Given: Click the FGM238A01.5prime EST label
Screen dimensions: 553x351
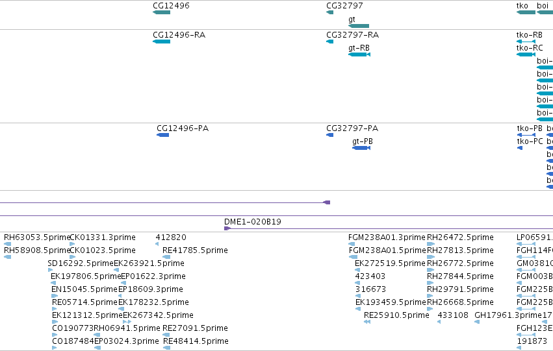Looking at the screenshot, I should pos(387,250).
